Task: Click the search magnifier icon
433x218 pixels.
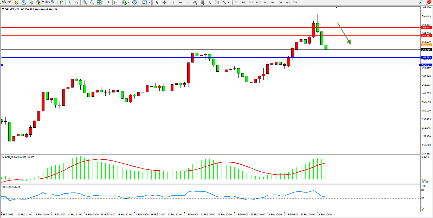Action: [x=421, y=2]
